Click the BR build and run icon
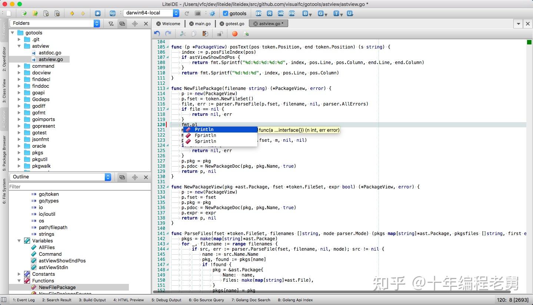 pyautogui.click(x=258, y=13)
